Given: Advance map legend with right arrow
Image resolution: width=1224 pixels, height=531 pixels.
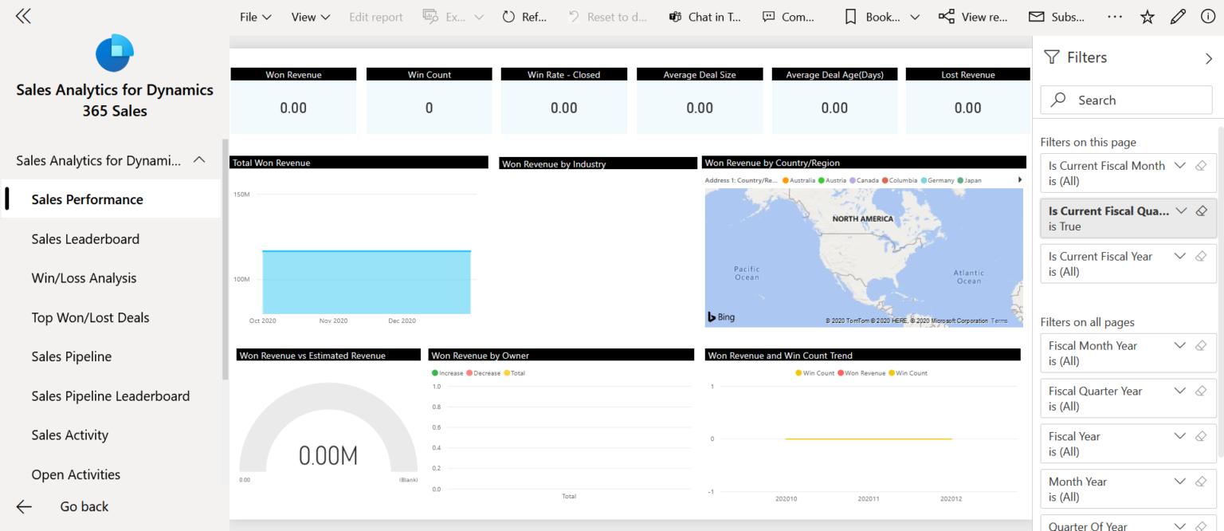Looking at the screenshot, I should (x=1020, y=180).
